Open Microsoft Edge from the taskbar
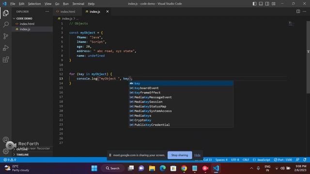 coord(163,168)
